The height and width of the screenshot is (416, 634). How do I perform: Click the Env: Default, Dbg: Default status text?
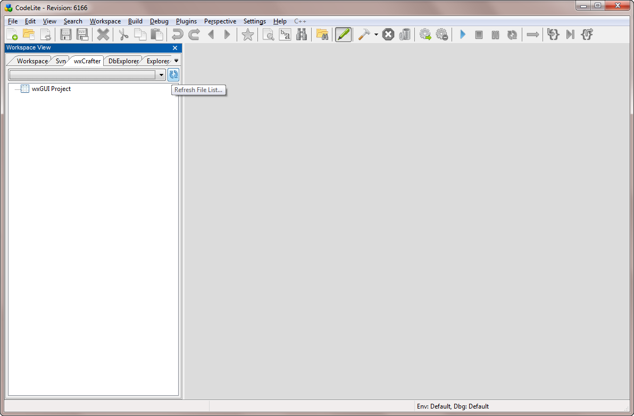click(x=453, y=406)
